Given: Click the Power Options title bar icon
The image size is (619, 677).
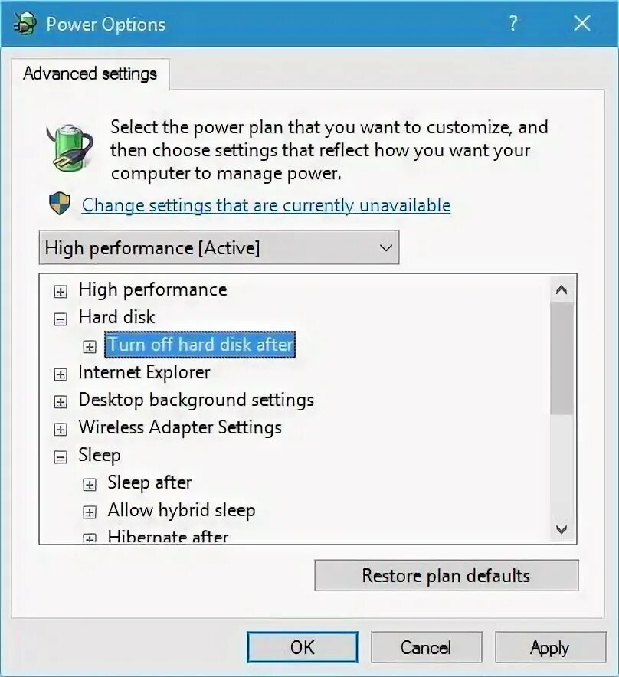Looking at the screenshot, I should click(25, 23).
